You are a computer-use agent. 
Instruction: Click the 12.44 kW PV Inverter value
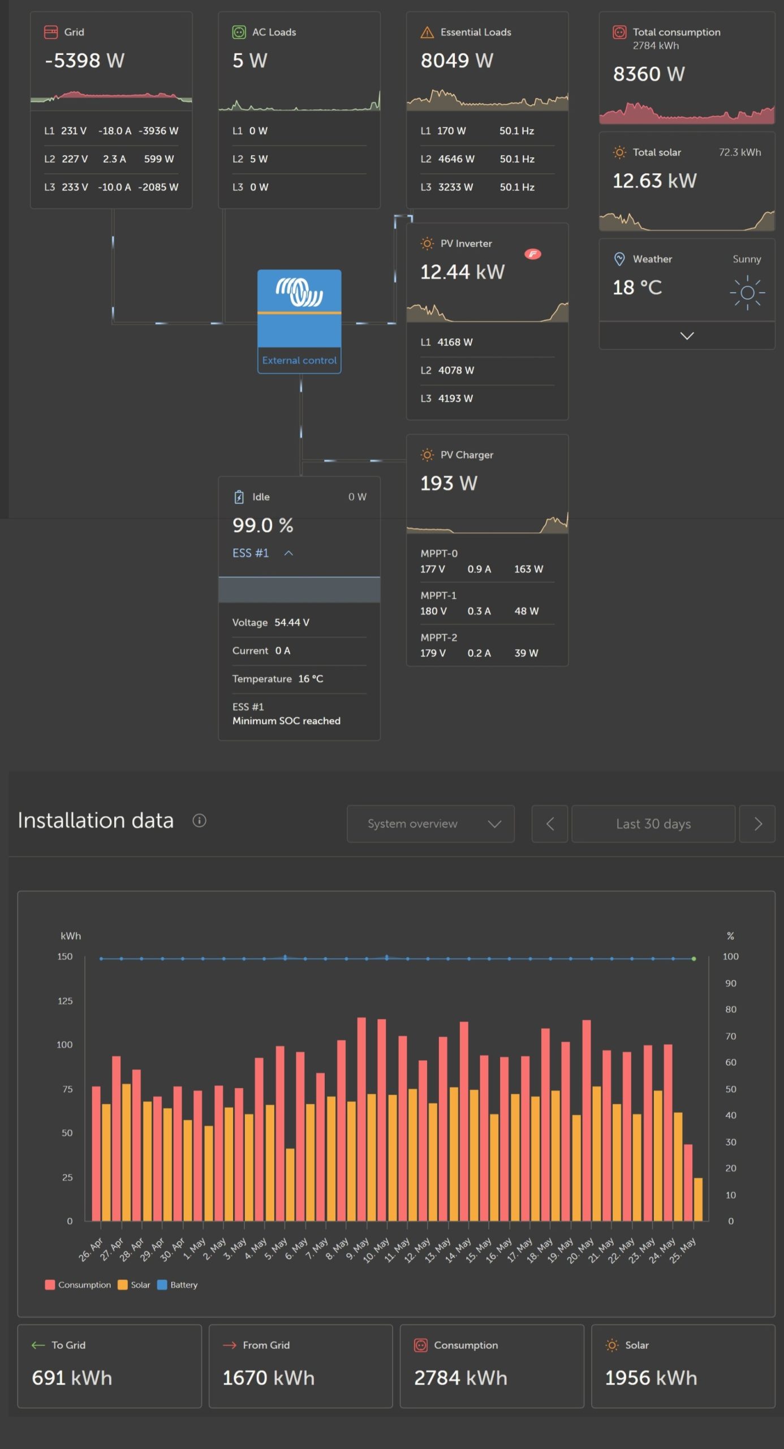(462, 272)
